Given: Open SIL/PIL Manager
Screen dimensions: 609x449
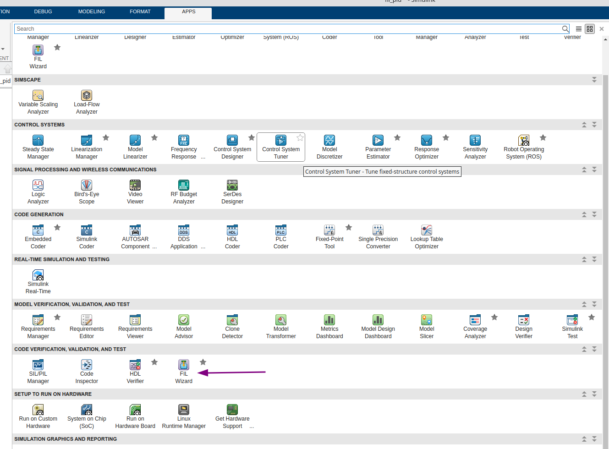Looking at the screenshot, I should [x=38, y=371].
